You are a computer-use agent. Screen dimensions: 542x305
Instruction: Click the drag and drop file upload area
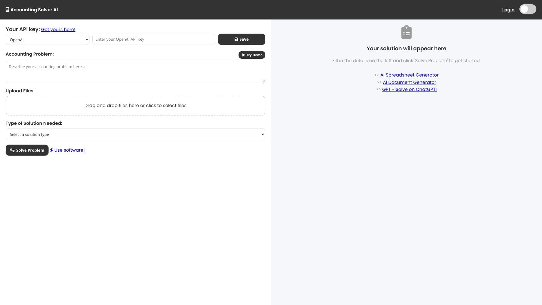tap(135, 106)
